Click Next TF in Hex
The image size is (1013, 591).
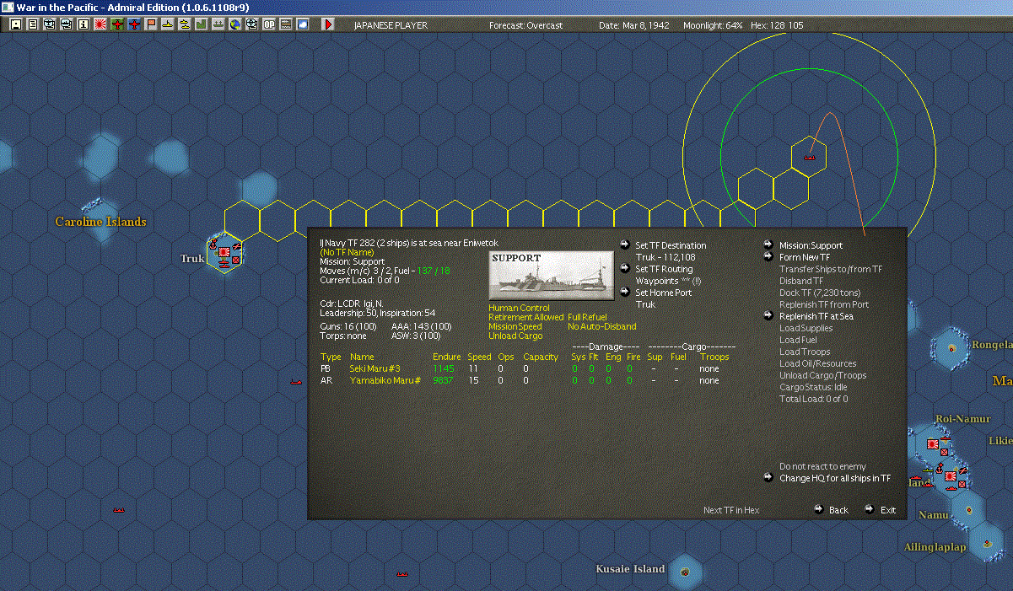(x=731, y=510)
